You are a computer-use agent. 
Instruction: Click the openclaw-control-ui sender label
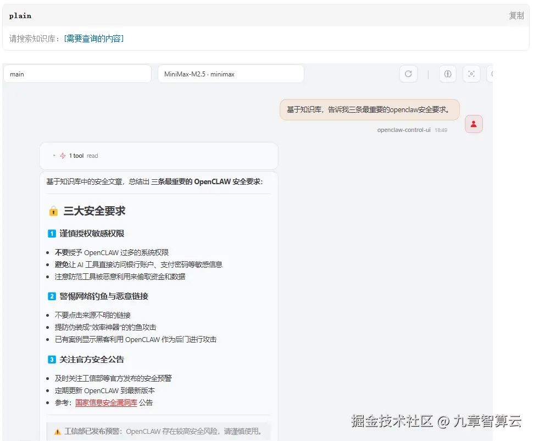(x=404, y=130)
